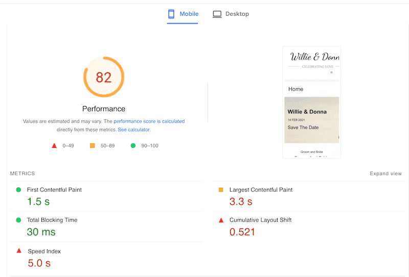Open the See calculator link
Screen dimensions: 409x277
click(x=134, y=130)
